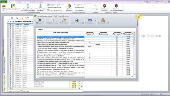Expand Импортировать товары поставщика dropdown
The height and width of the screenshot is (96, 170).
[34, 11]
